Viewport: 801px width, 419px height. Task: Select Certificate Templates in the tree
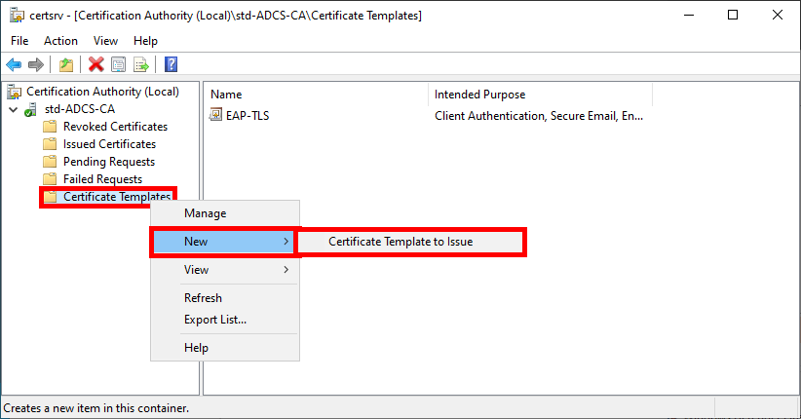[117, 197]
